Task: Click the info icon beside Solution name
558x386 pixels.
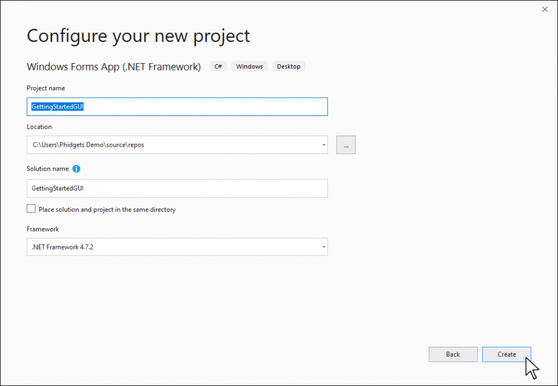Action: (x=76, y=169)
